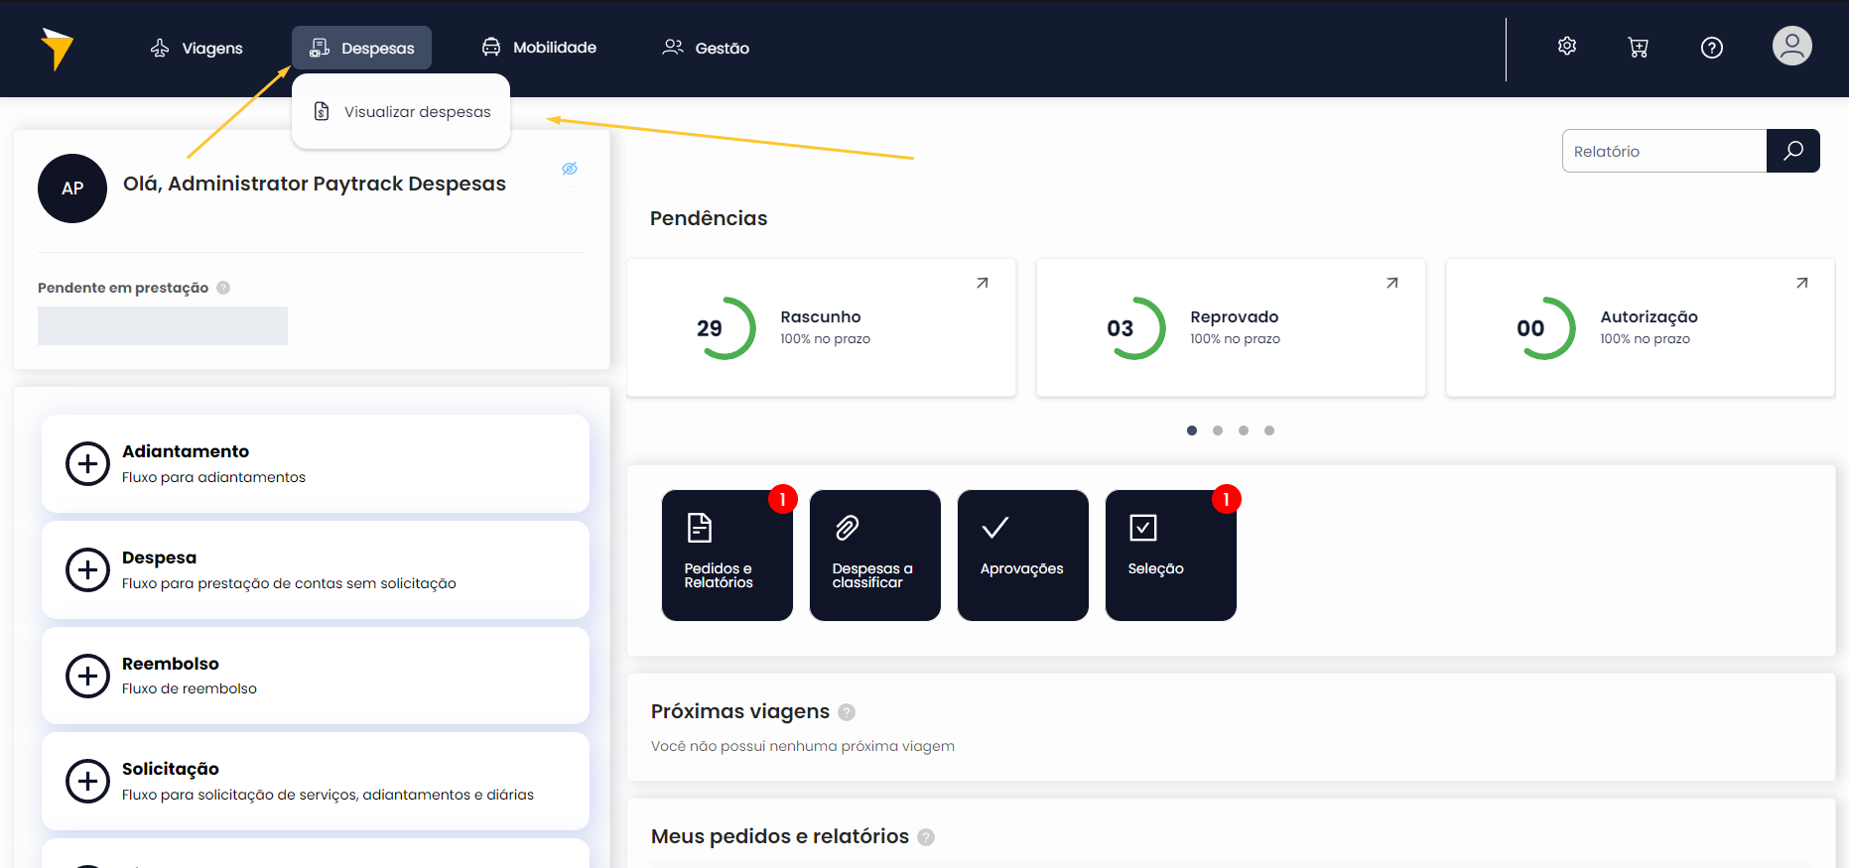
Task: Click the Rascunho 29 progress circle
Action: [x=724, y=328]
